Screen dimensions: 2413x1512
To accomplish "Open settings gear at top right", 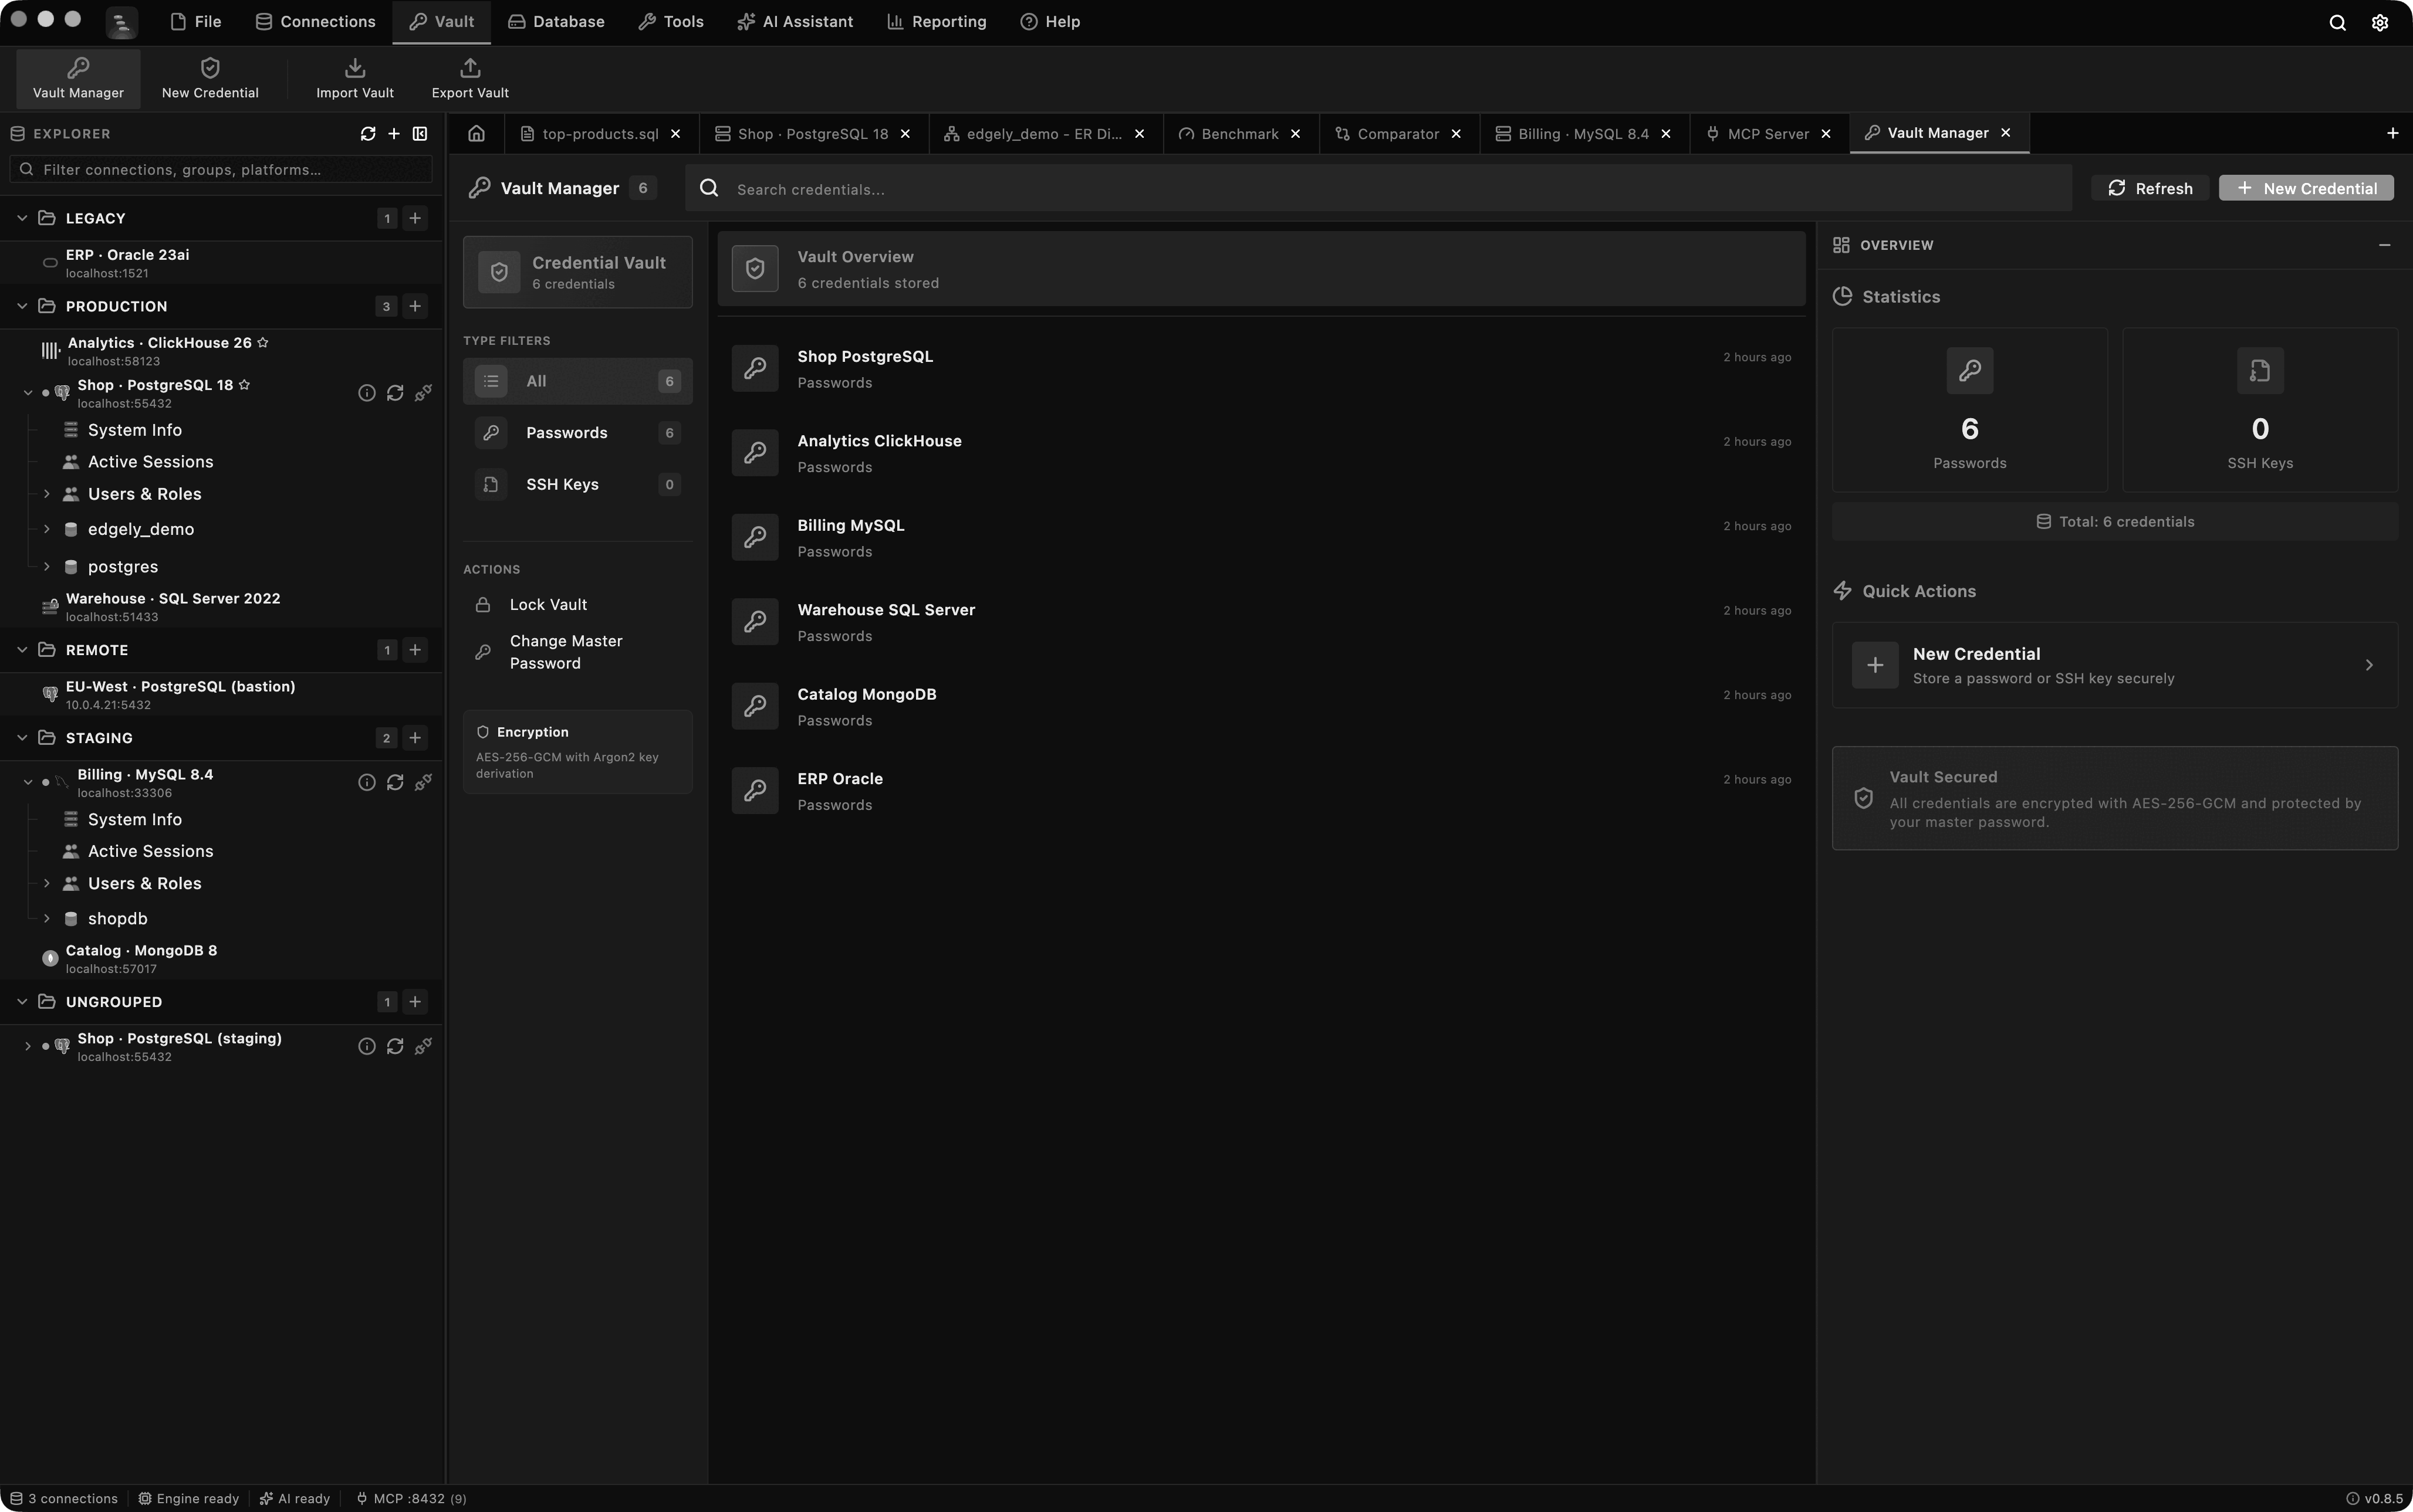I will tap(2380, 22).
